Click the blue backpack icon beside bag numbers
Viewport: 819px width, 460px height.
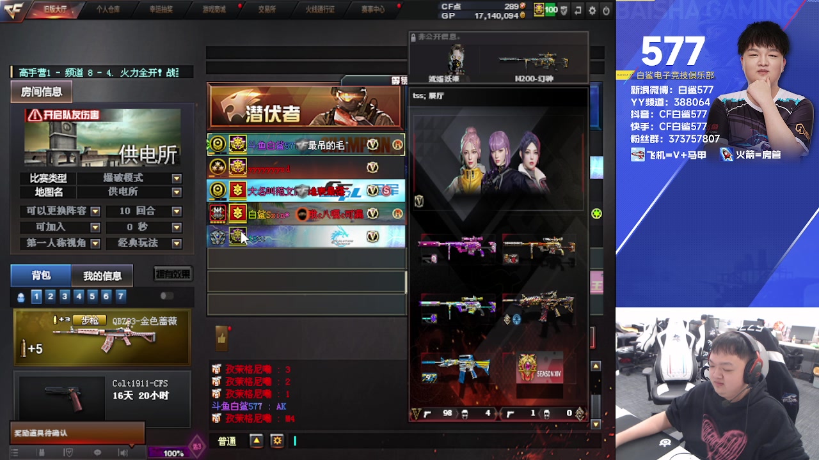[x=21, y=296]
